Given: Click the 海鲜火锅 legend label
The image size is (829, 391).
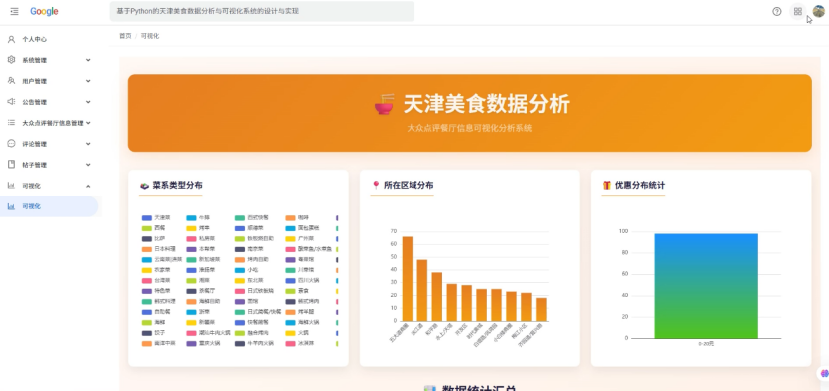Looking at the screenshot, I should pyautogui.click(x=309, y=322).
